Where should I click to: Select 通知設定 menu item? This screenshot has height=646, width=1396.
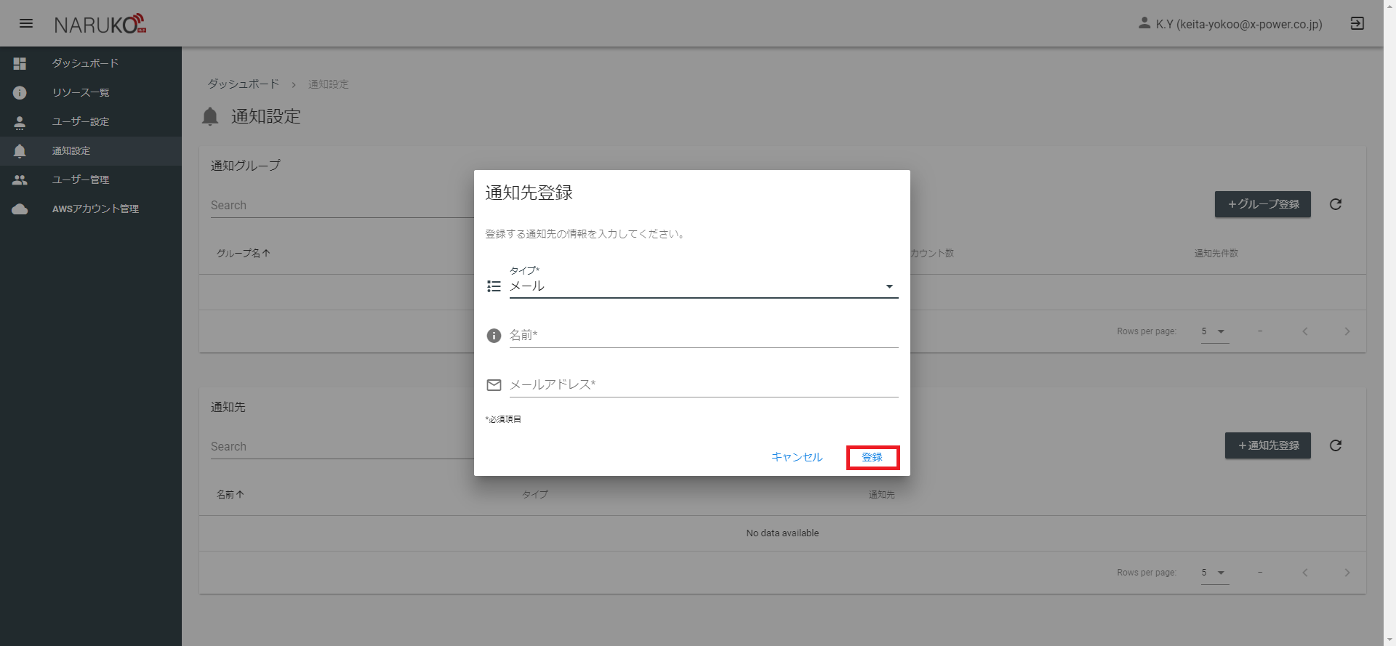(x=90, y=151)
